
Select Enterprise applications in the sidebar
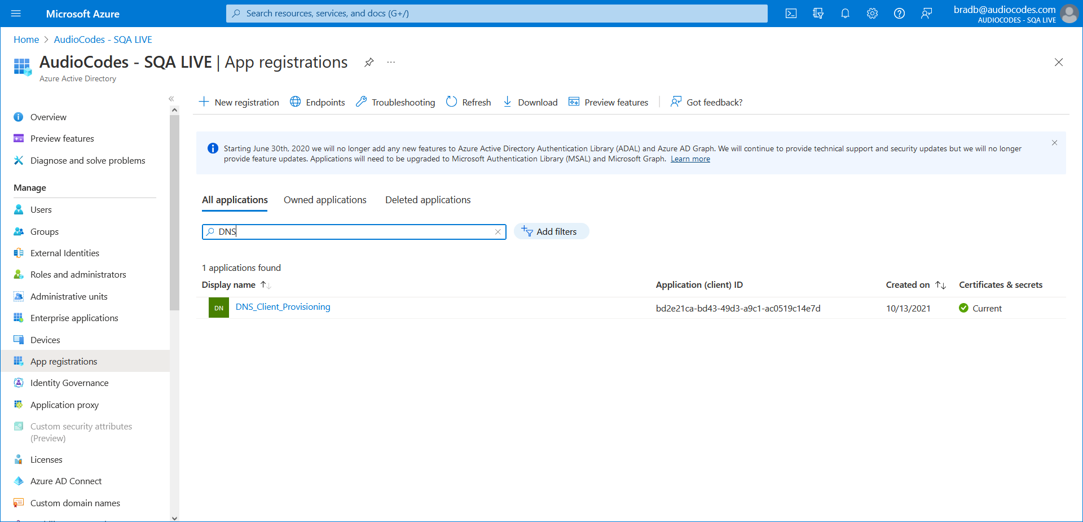pyautogui.click(x=74, y=318)
